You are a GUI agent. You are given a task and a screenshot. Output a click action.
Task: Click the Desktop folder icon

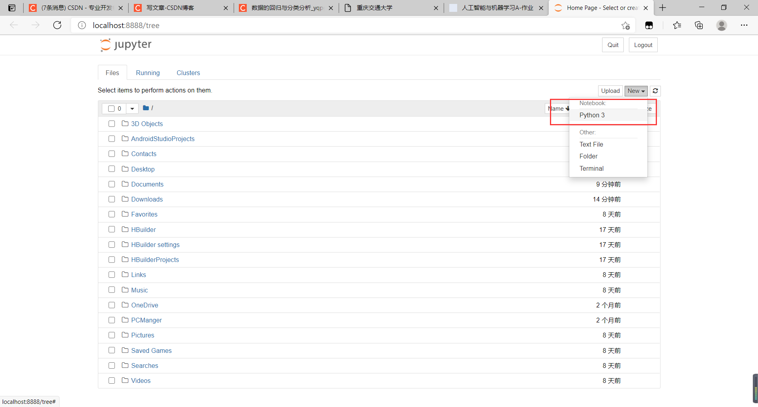[125, 169]
